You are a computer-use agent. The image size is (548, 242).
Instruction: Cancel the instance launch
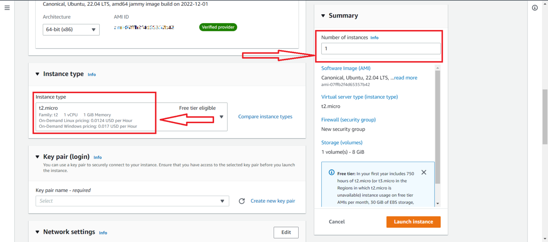(336, 221)
